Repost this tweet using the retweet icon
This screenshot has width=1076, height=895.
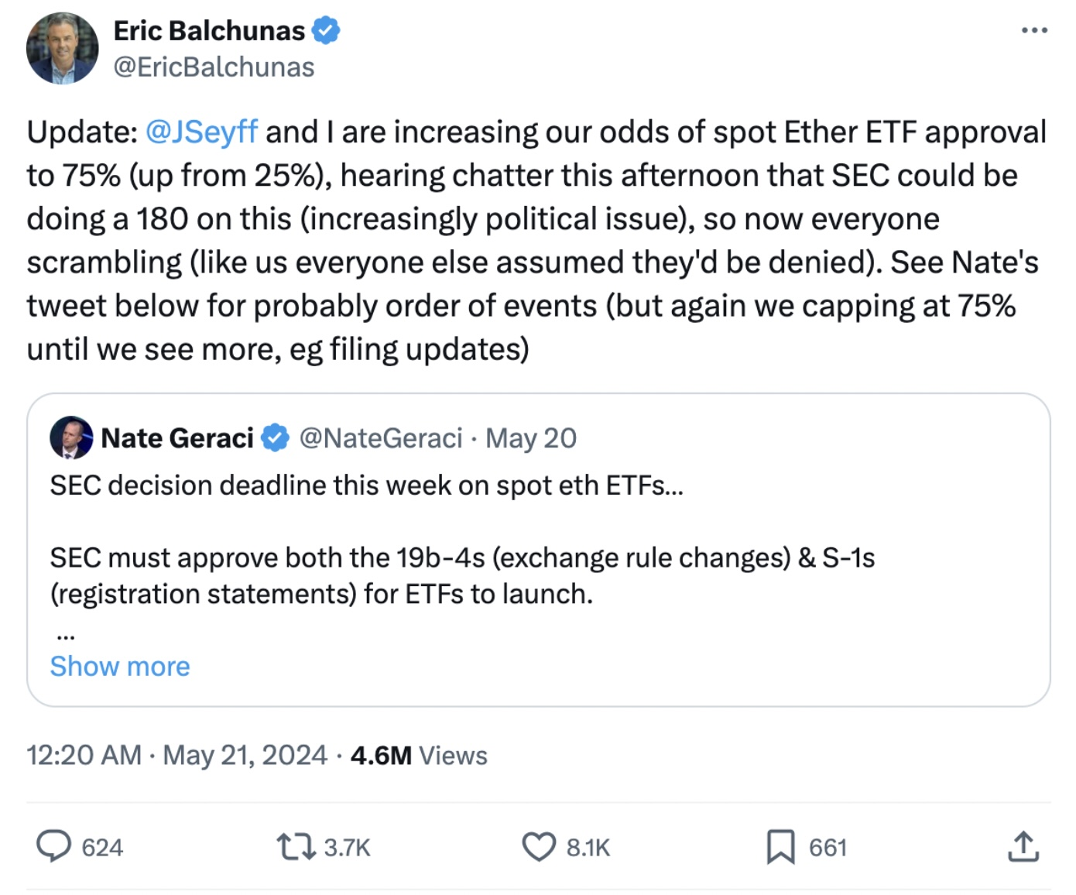coord(296,846)
